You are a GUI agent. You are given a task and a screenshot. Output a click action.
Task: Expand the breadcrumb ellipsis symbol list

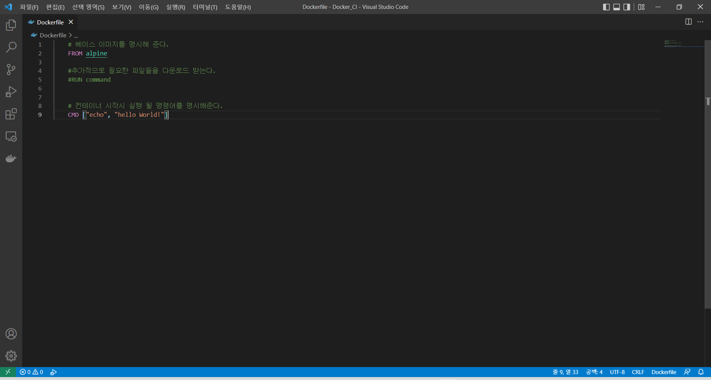click(76, 35)
